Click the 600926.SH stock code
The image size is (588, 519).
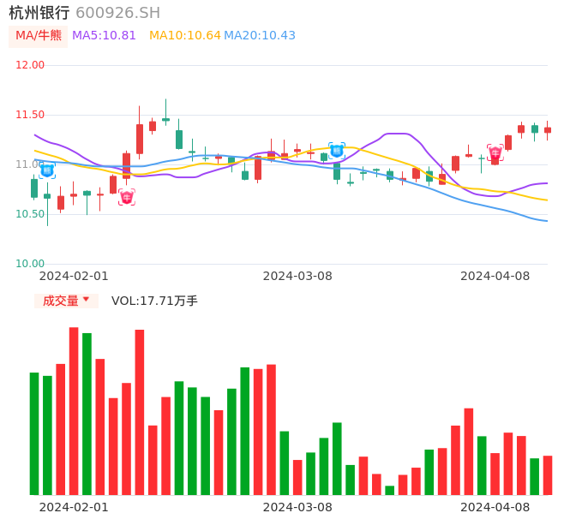[x=117, y=13]
